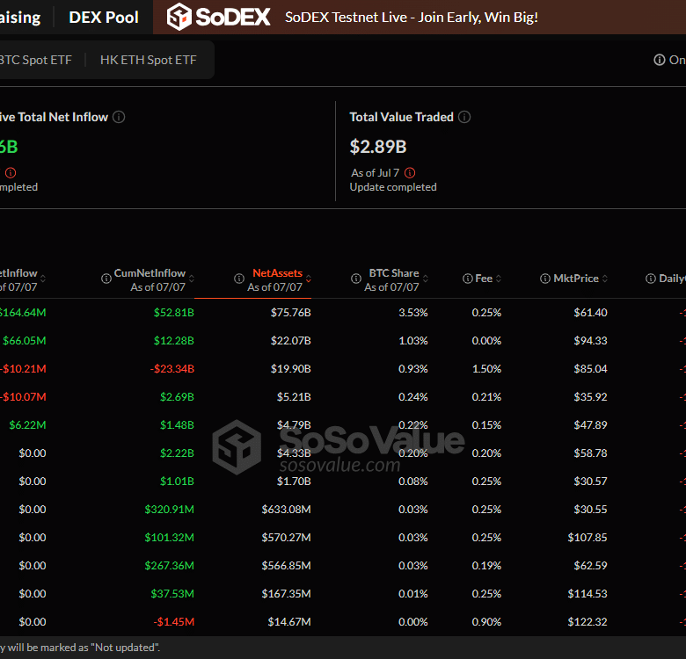This screenshot has width=686, height=659.
Task: Click the 3.53% BTC share value
Action: [413, 313]
